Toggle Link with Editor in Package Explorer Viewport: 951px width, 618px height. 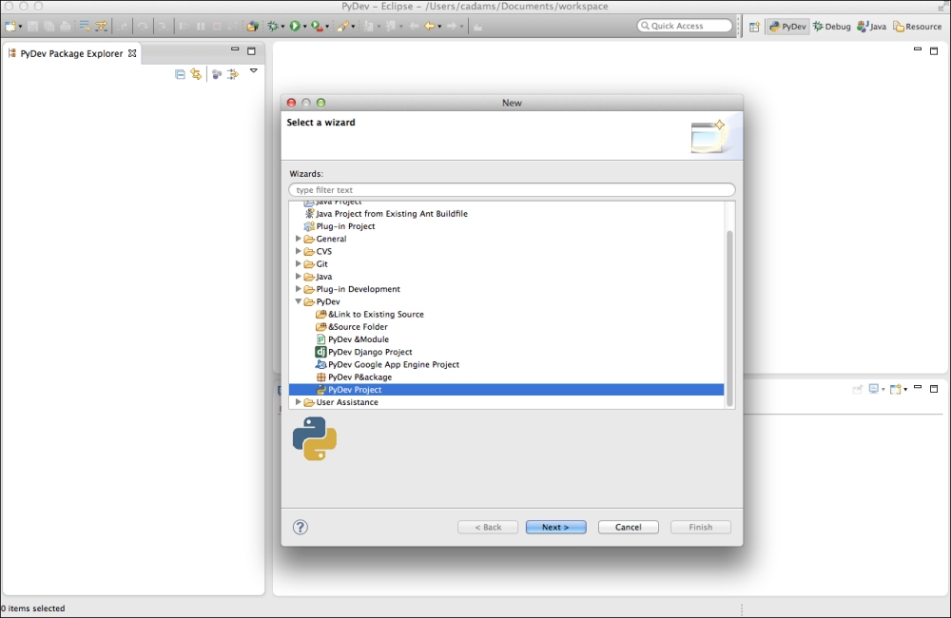(x=196, y=74)
